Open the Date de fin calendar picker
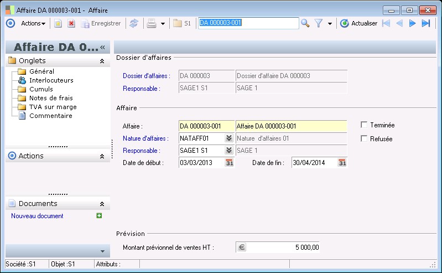Image resolution: width=442 pixels, height=273 pixels. pos(342,163)
